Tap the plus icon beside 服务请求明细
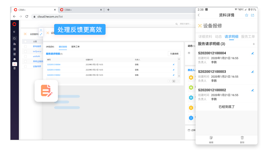The image size is (268, 155). coord(254,44)
